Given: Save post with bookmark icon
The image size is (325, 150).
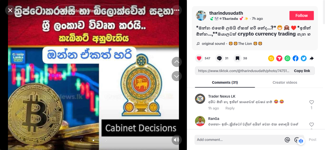Looking at the screenshot, I should click(237, 58).
